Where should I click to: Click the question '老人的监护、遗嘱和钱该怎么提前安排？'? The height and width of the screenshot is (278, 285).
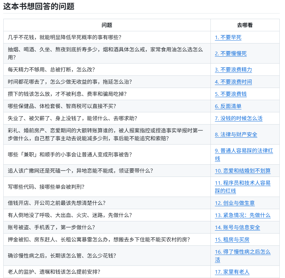pyautogui.click(x=54, y=272)
